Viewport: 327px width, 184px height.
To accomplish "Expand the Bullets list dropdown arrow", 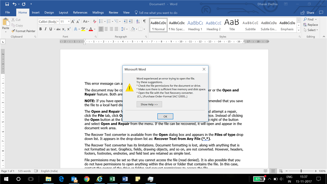I will coord(105,21).
